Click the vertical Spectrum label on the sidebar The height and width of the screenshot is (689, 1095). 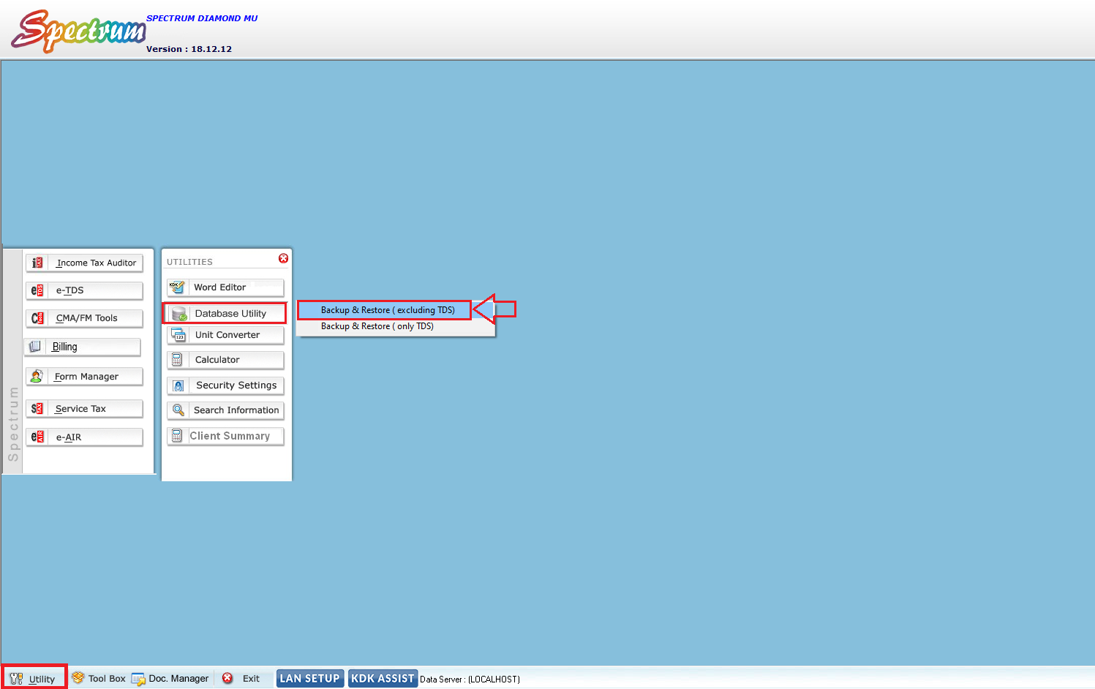pos(13,424)
